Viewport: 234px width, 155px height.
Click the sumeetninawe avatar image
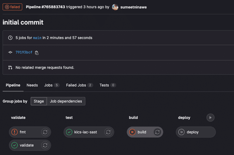pyautogui.click(x=115, y=7)
